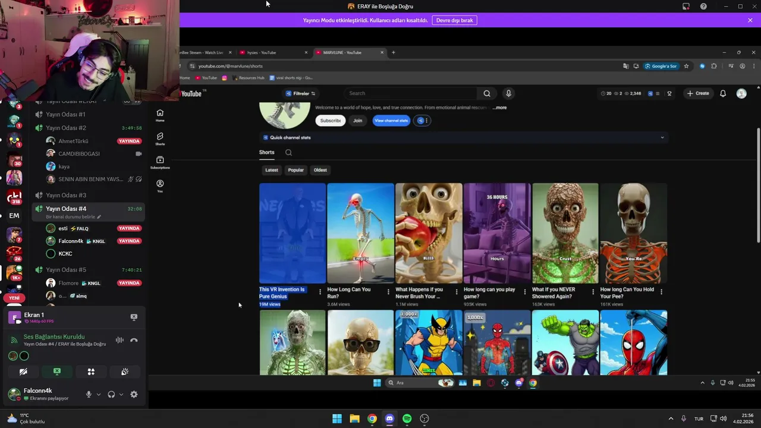
Task: Open Discord noise suppression waveform icon
Action: click(120, 340)
